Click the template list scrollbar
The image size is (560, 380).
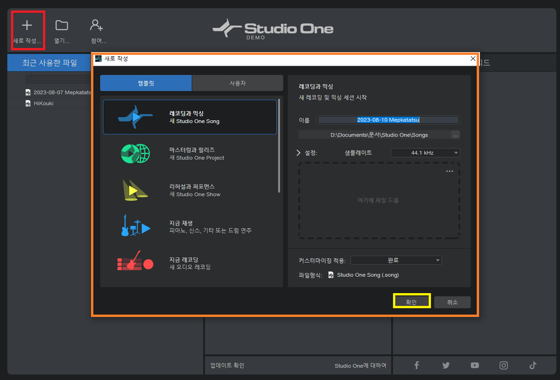click(x=279, y=145)
